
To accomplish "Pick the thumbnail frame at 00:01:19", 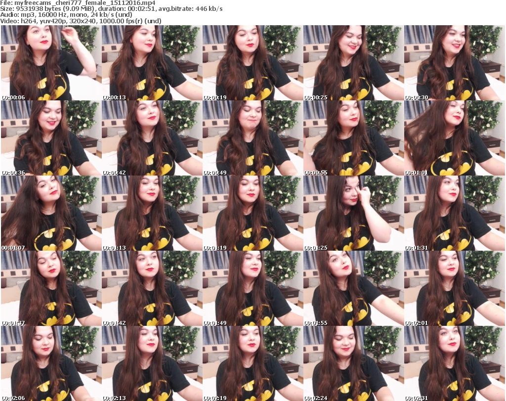I will (253, 213).
